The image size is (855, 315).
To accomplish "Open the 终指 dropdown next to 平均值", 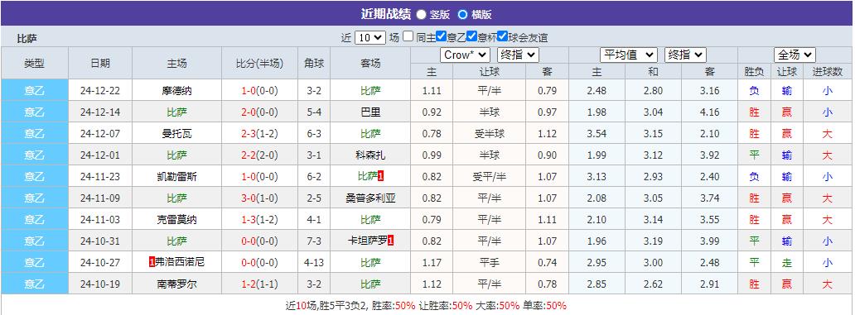I will (685, 55).
